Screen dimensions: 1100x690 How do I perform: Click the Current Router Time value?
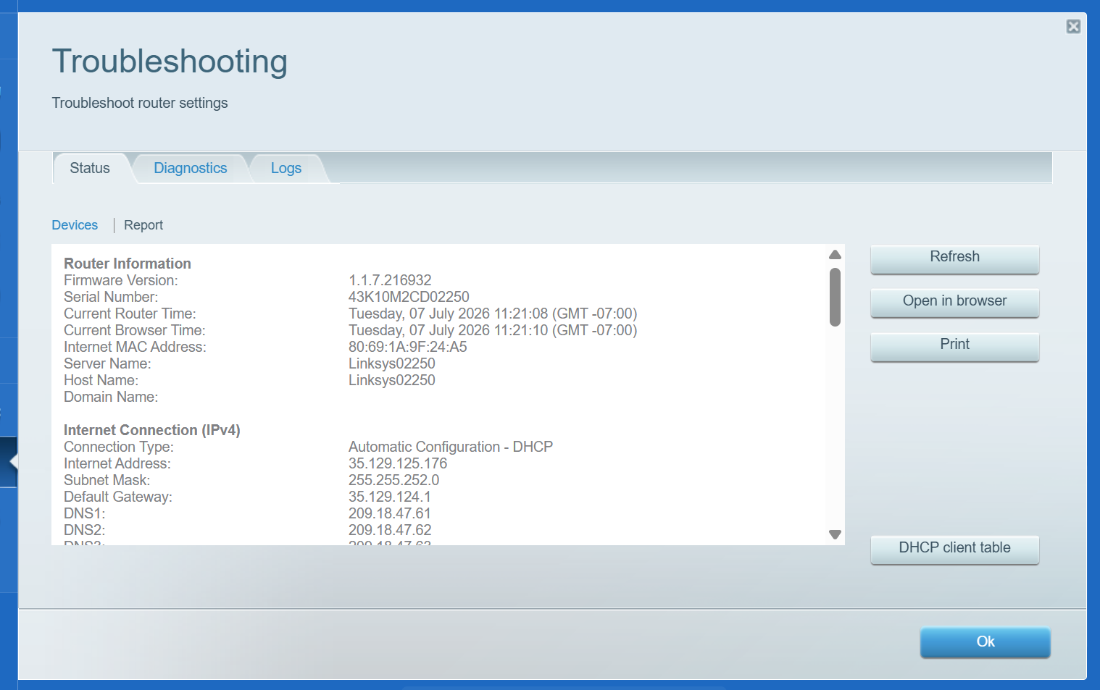(493, 314)
